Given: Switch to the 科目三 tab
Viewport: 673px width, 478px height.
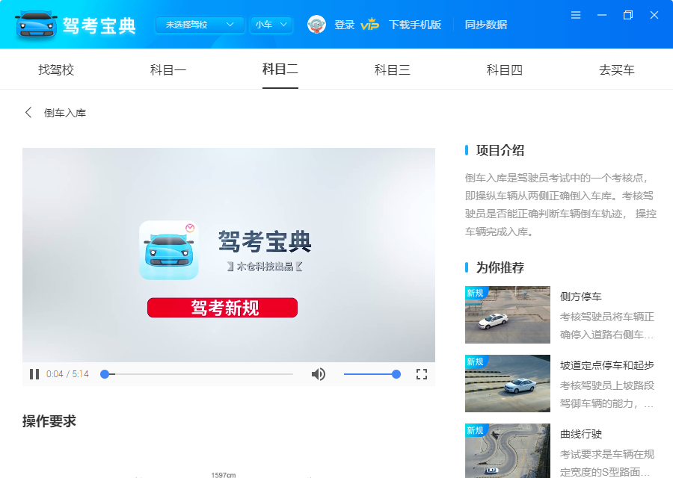Looking at the screenshot, I should point(393,70).
